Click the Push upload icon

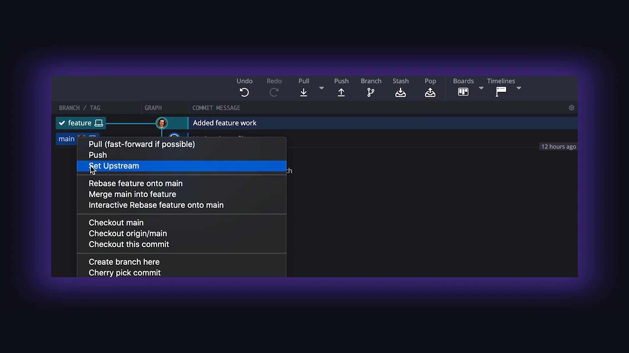[341, 92]
